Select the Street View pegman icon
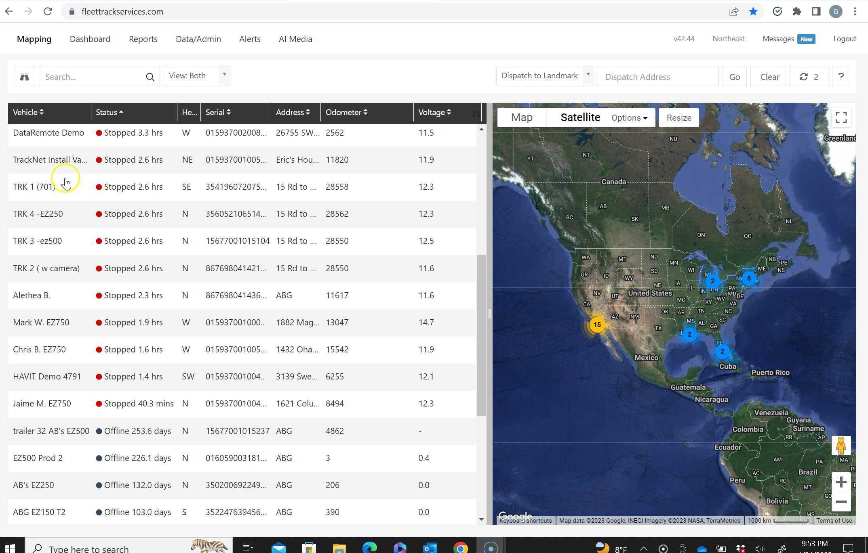Viewport: 868px width, 553px height. click(x=841, y=446)
